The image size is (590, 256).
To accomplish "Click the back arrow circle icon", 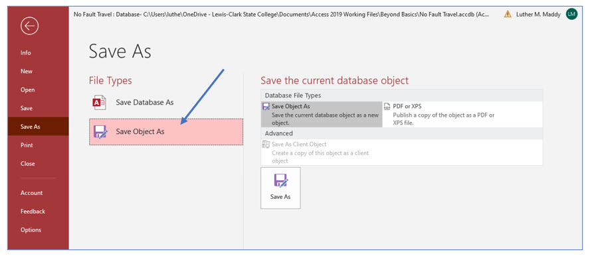I will click(x=30, y=27).
